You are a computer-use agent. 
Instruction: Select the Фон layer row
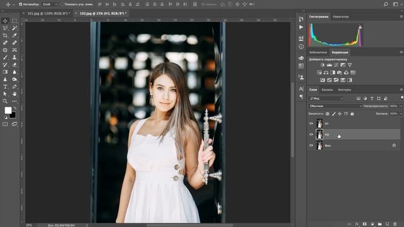(354, 146)
